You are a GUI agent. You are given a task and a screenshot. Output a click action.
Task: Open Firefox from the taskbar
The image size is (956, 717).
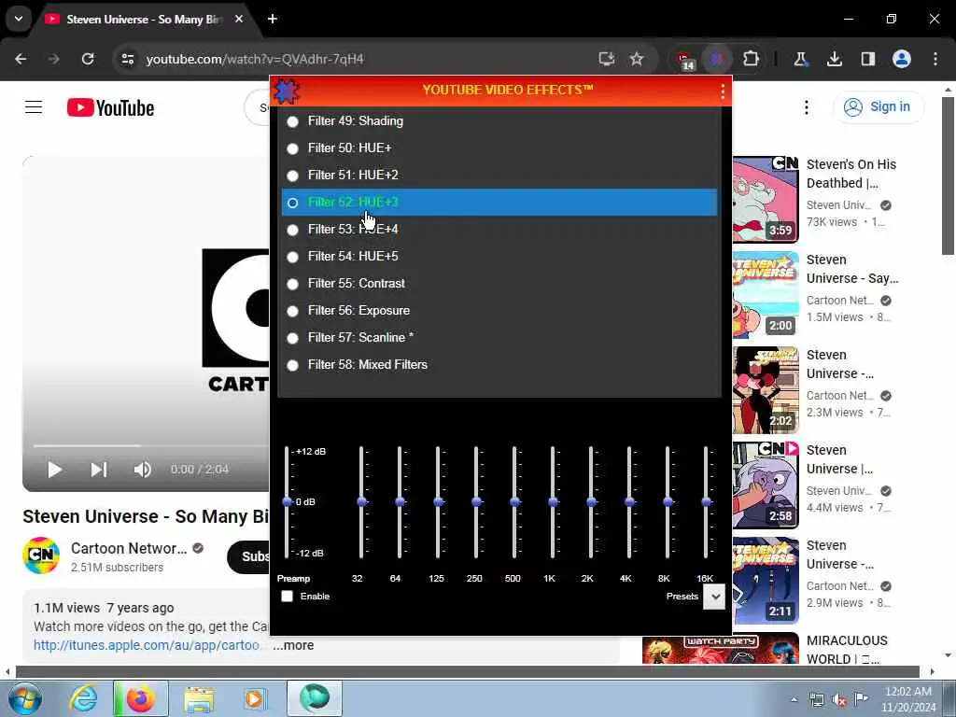coord(140,698)
